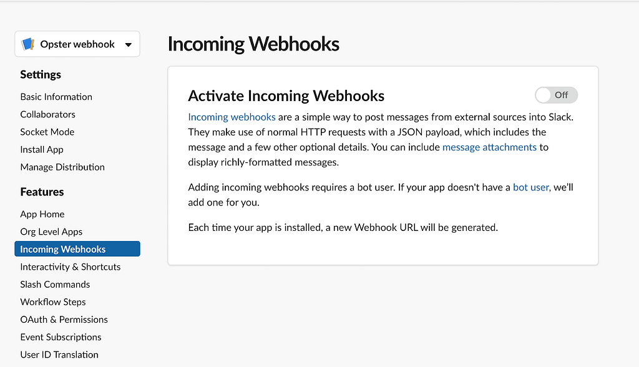Open User ID Translation

tap(59, 355)
